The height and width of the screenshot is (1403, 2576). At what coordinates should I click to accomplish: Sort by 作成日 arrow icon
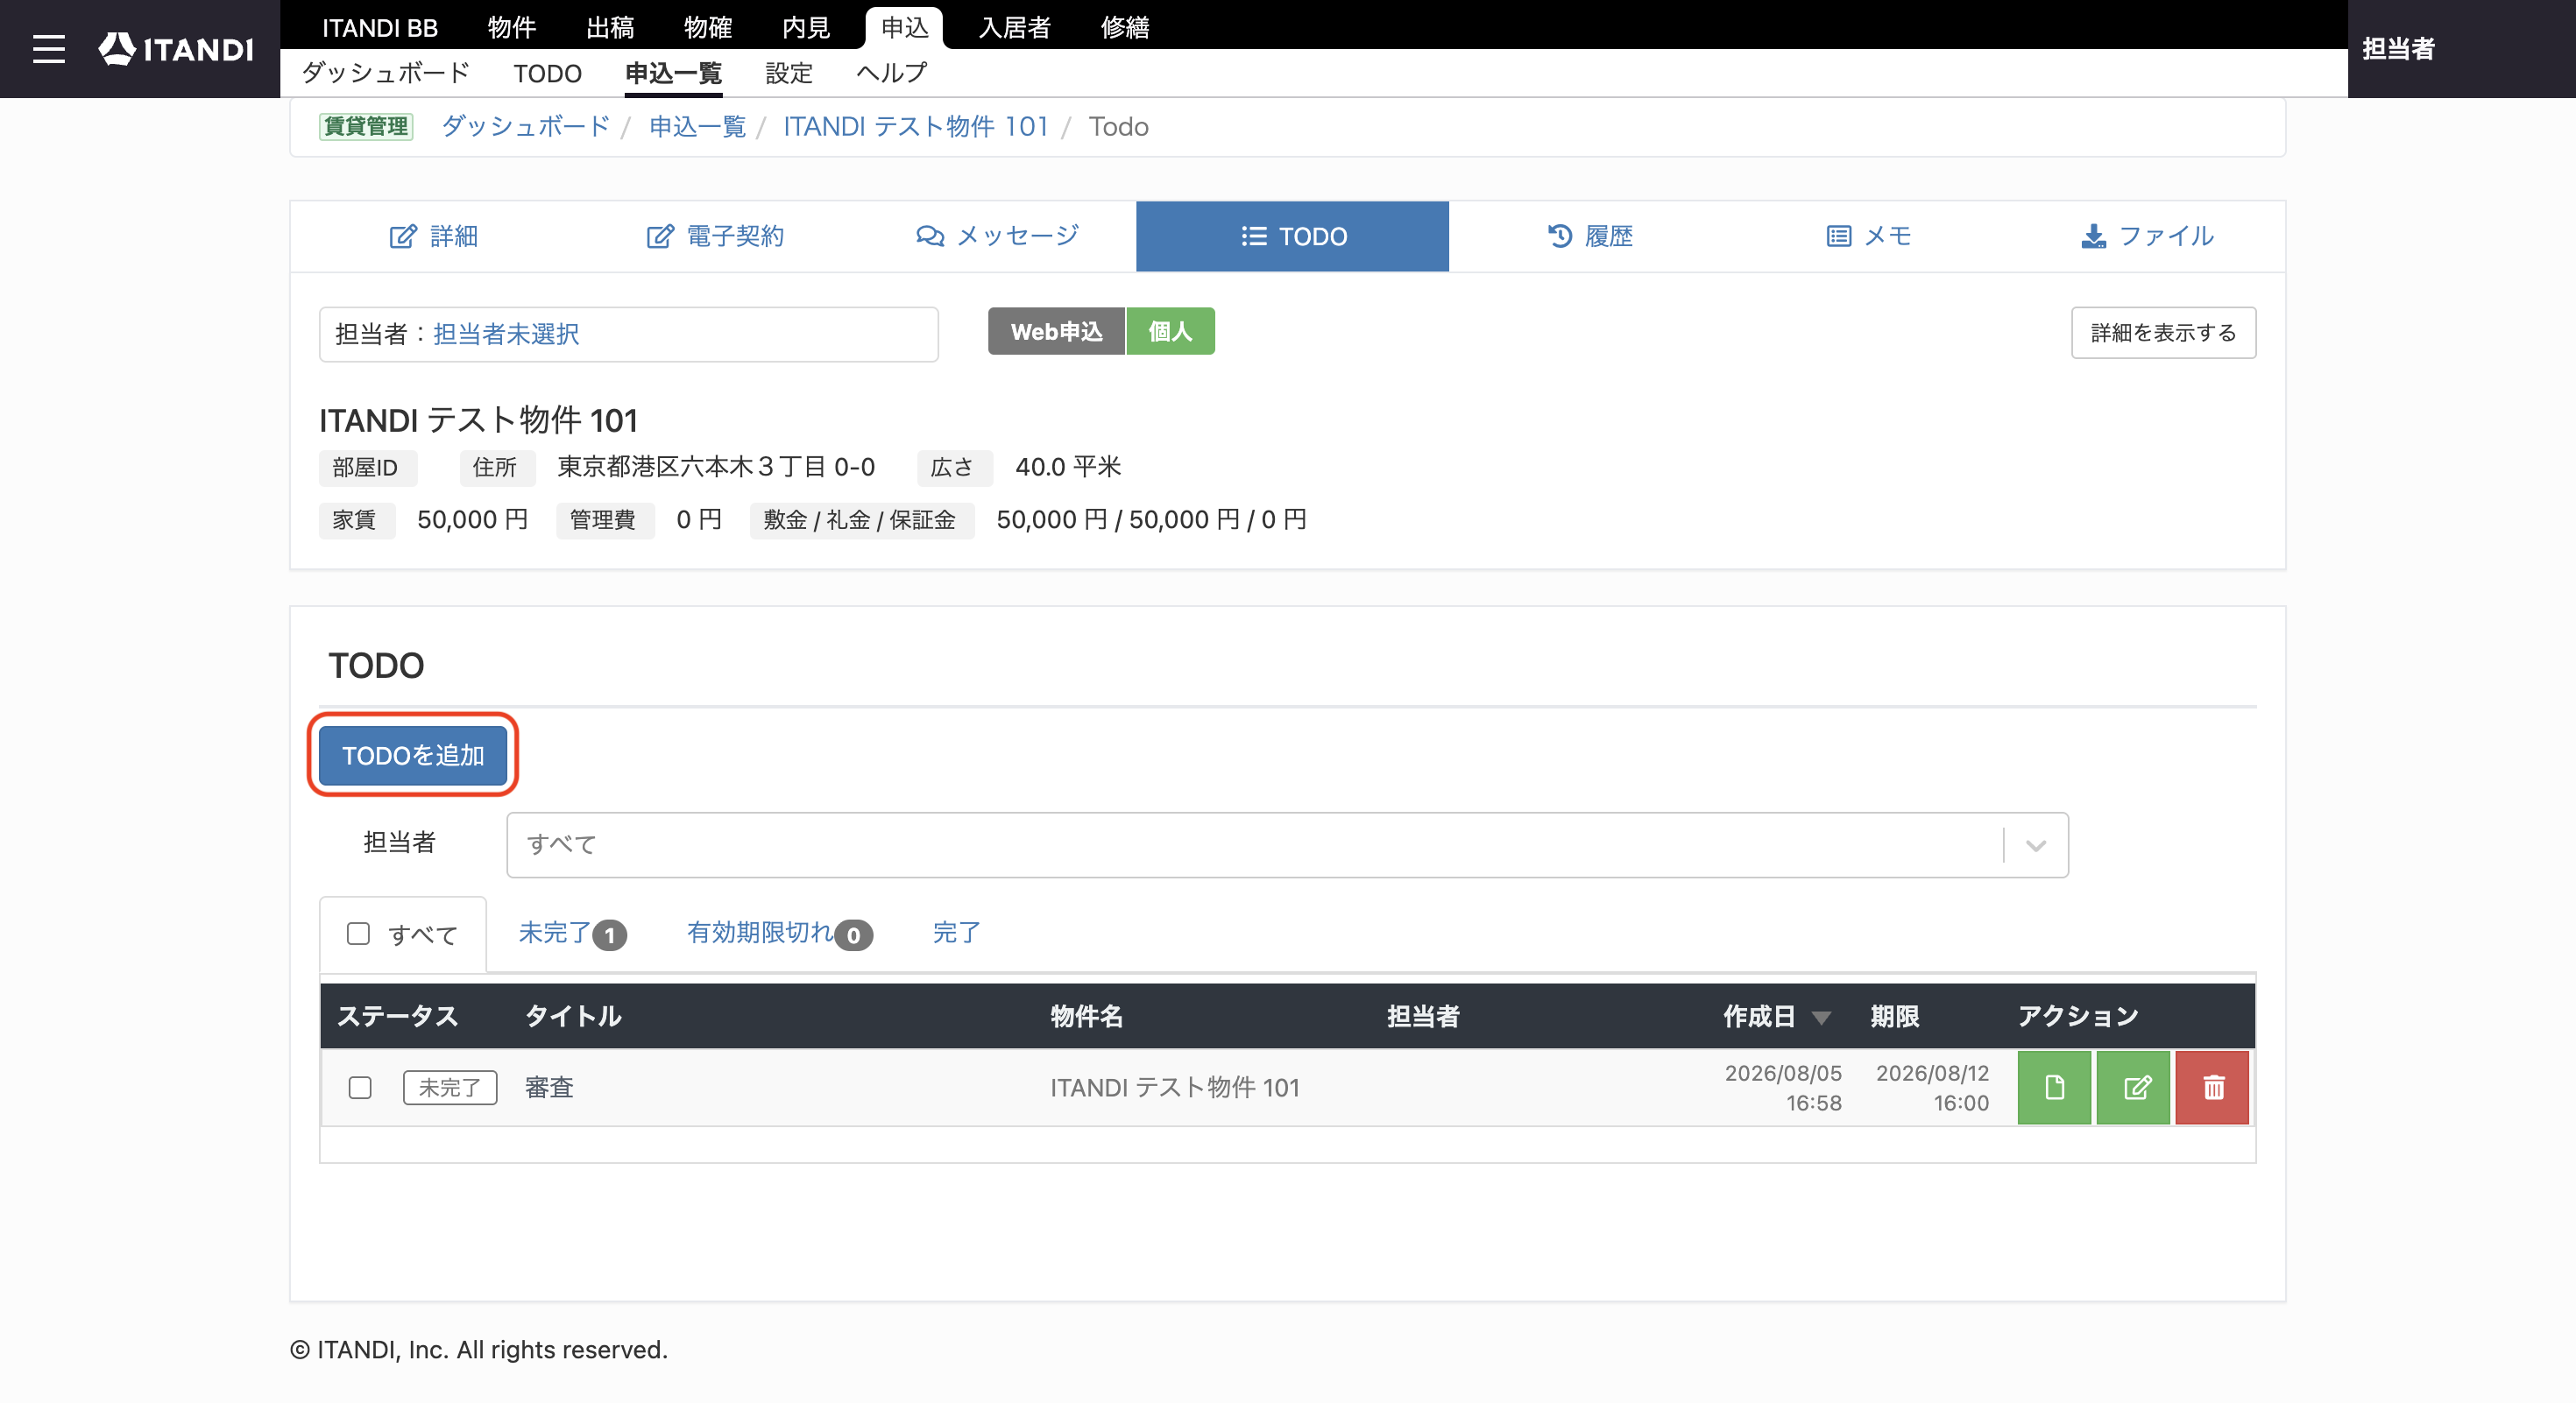(1821, 1018)
